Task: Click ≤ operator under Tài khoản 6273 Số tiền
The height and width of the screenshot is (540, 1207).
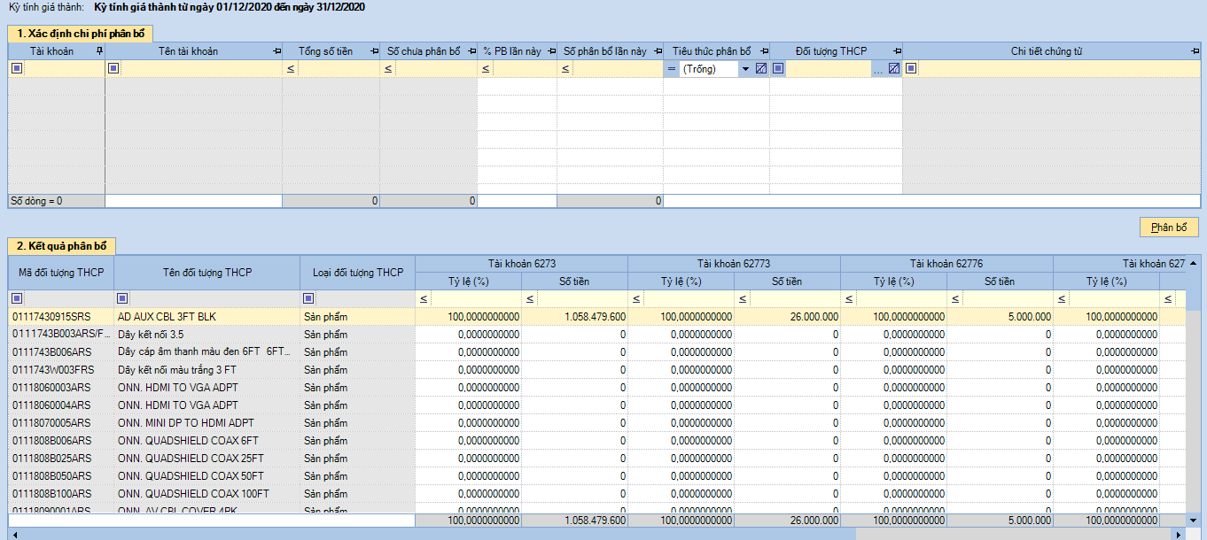Action: (x=530, y=299)
